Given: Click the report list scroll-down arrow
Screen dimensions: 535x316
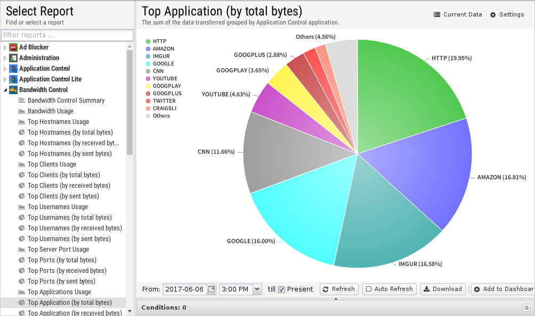Looking at the screenshot, I should click(129, 311).
